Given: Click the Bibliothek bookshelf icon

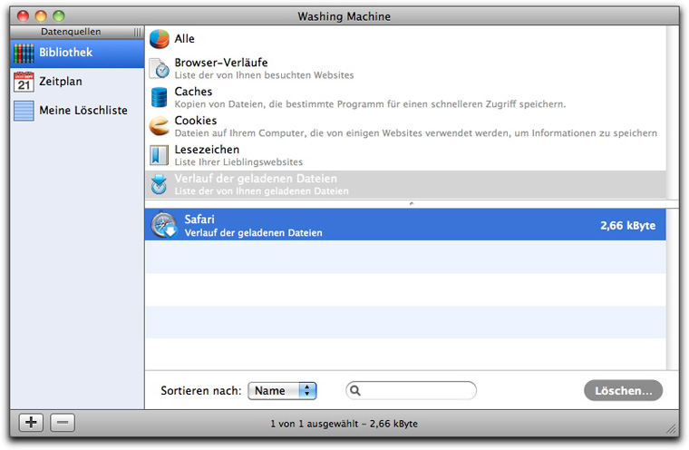Looking at the screenshot, I should [24, 54].
